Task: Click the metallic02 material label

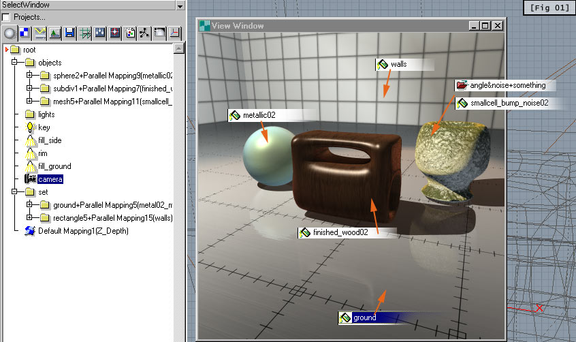Action: point(259,116)
